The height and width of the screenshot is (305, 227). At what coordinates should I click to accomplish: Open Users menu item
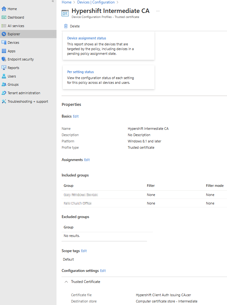pyautogui.click(x=12, y=77)
